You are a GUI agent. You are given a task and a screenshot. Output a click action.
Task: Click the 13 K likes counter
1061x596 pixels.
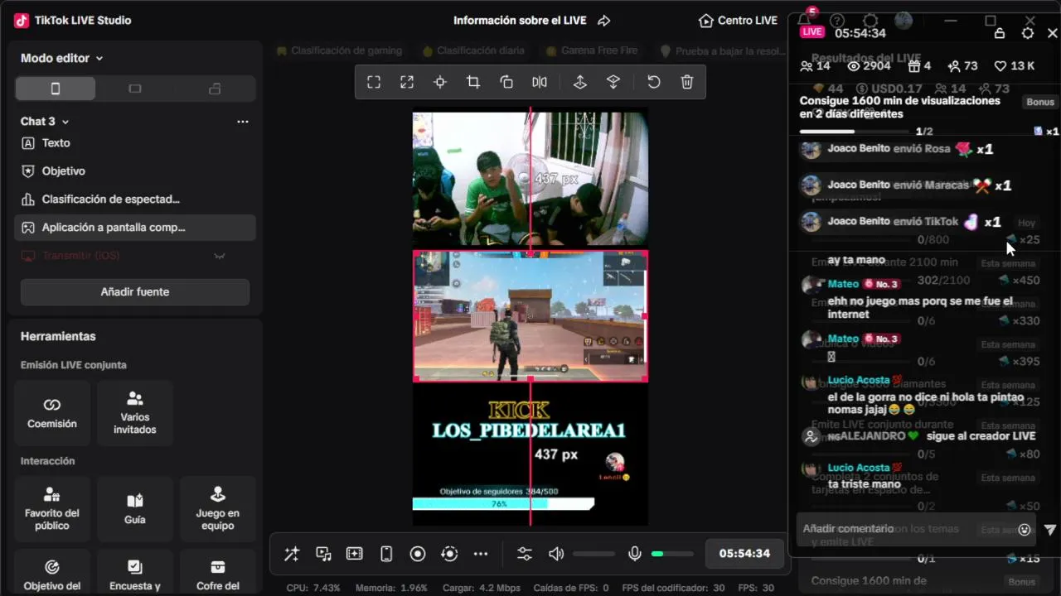click(1014, 65)
